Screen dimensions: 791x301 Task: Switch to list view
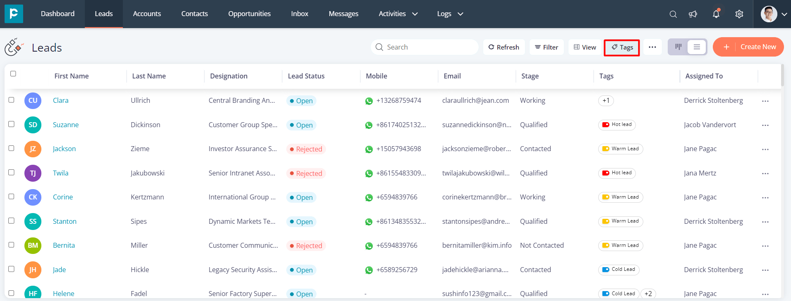(697, 47)
